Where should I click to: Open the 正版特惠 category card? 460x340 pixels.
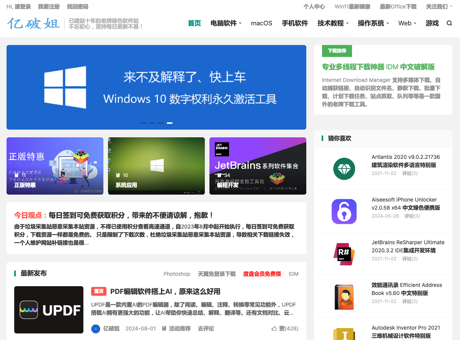coord(55,166)
